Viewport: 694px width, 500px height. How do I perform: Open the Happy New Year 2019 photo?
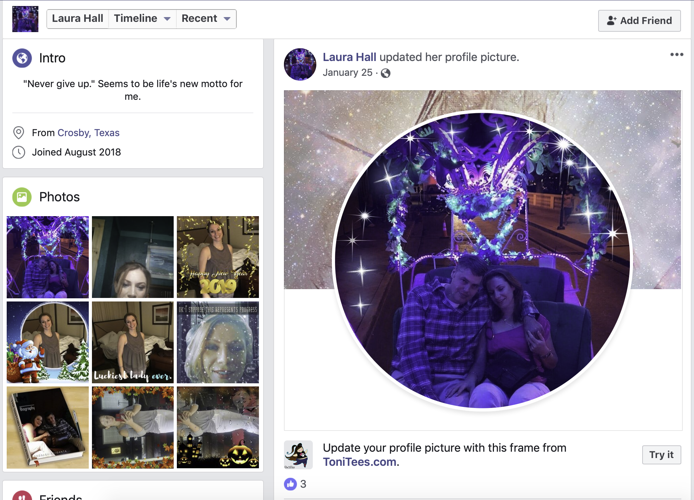click(218, 257)
